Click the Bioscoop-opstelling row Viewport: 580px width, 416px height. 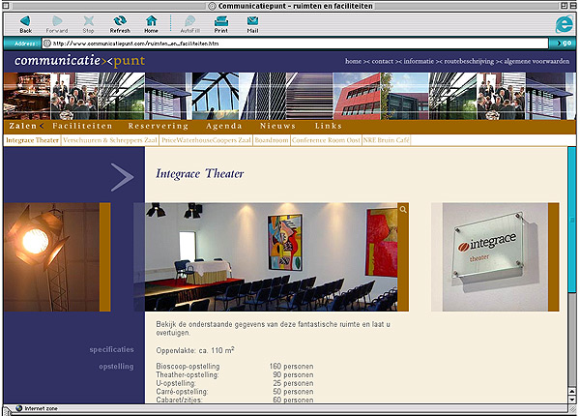click(x=235, y=367)
